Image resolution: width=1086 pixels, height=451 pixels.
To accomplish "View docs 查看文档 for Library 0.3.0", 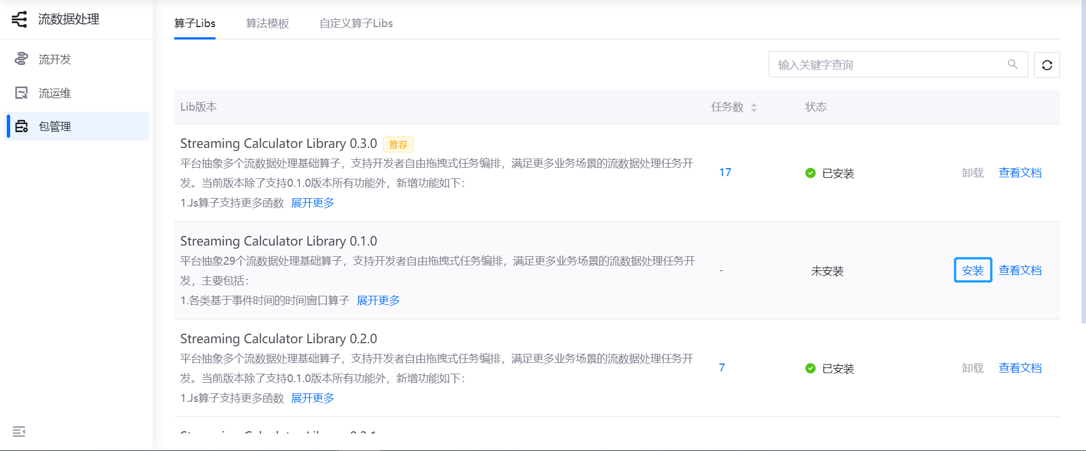I will click(x=1020, y=173).
